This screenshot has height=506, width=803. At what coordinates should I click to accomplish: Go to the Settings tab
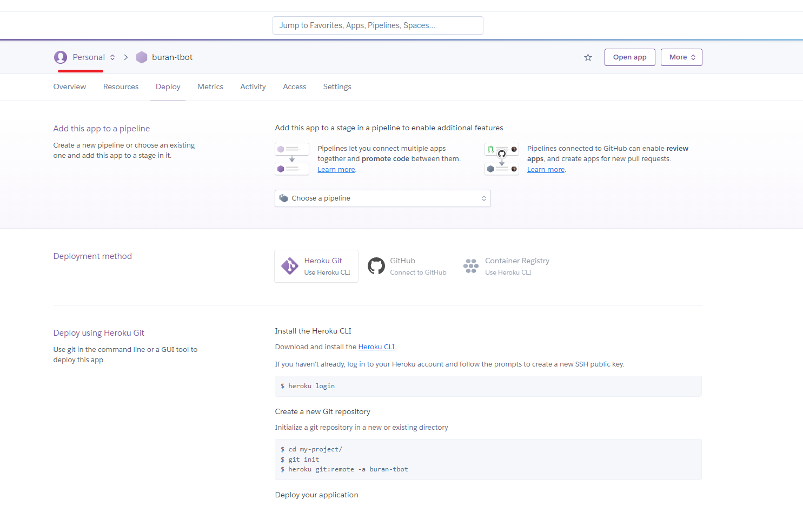pyautogui.click(x=337, y=86)
